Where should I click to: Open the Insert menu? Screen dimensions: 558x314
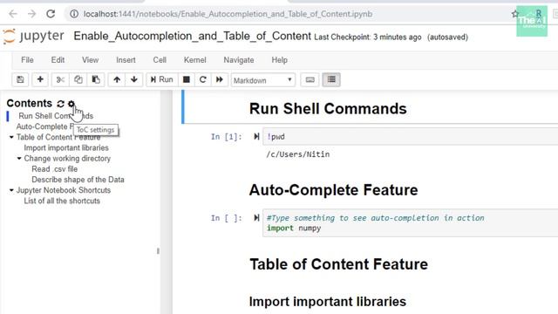(x=126, y=60)
